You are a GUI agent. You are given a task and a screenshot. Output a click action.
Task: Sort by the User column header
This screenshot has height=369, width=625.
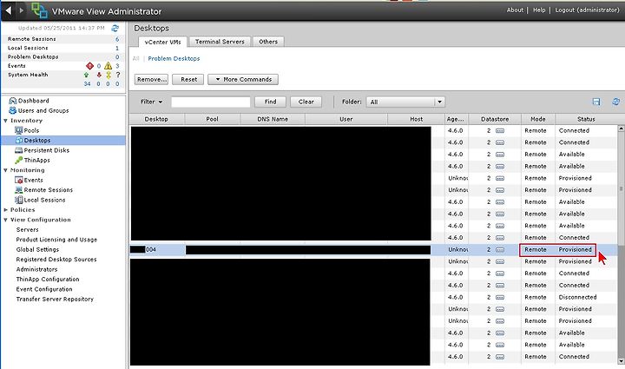click(x=346, y=119)
